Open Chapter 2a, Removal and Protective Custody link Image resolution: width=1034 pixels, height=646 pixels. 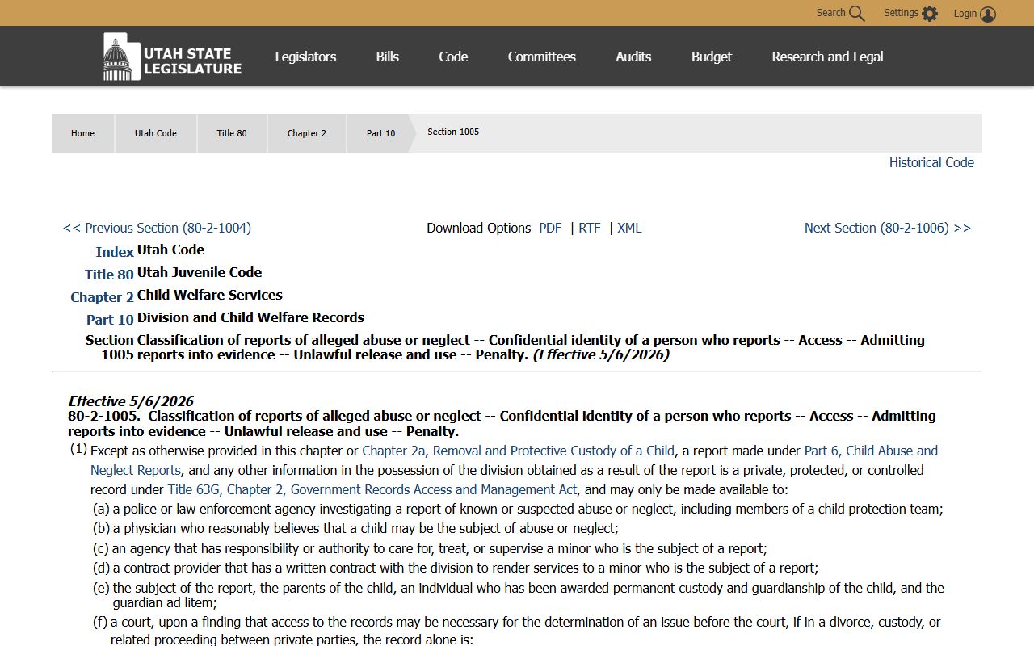(518, 451)
